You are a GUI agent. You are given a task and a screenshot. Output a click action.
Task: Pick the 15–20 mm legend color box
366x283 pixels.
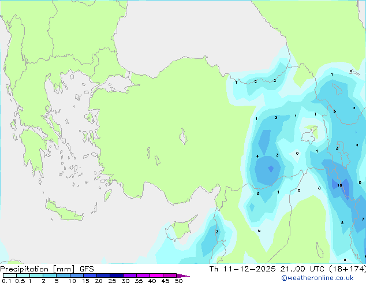90,275
